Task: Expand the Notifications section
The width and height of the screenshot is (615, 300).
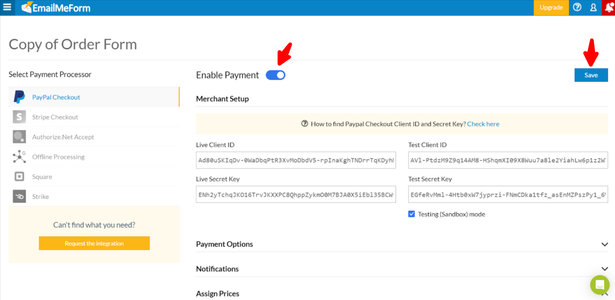Action: 402,269
